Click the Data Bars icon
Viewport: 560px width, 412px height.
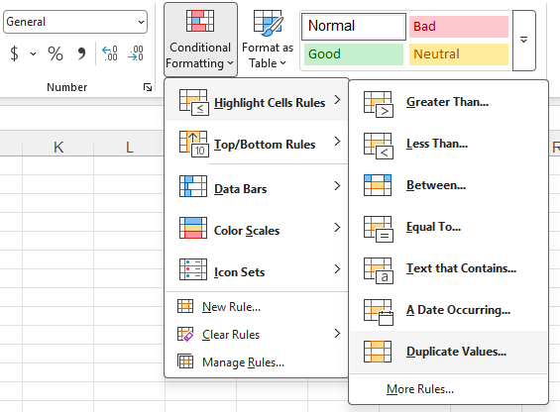point(193,186)
